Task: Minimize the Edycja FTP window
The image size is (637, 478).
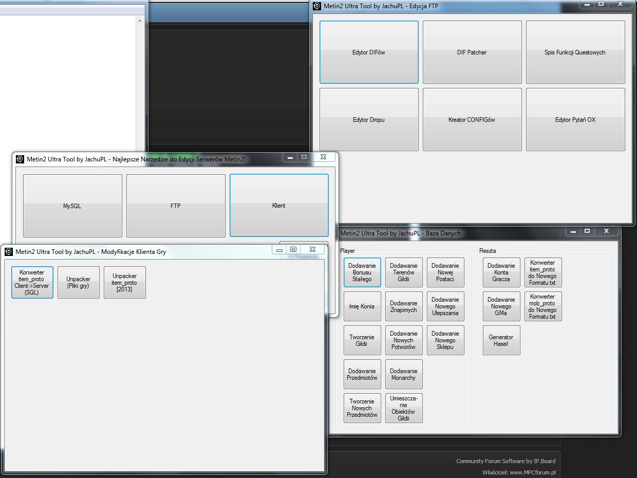Action: pos(587,4)
